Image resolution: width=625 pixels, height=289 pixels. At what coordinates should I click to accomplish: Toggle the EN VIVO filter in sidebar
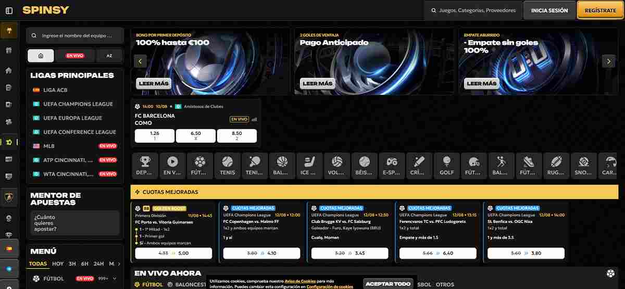[x=75, y=56]
